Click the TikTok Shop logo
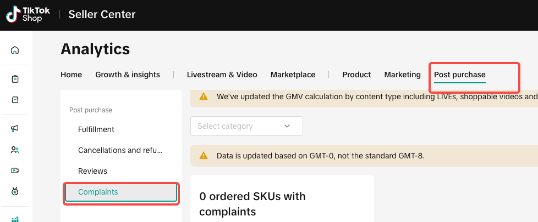 [x=28, y=15]
